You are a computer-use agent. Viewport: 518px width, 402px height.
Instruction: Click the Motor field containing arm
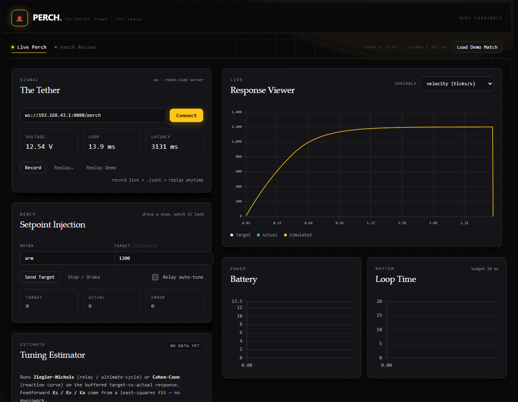[x=67, y=258]
